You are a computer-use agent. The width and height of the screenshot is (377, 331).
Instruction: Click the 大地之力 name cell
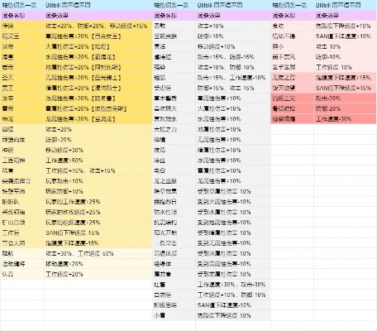tap(174, 129)
